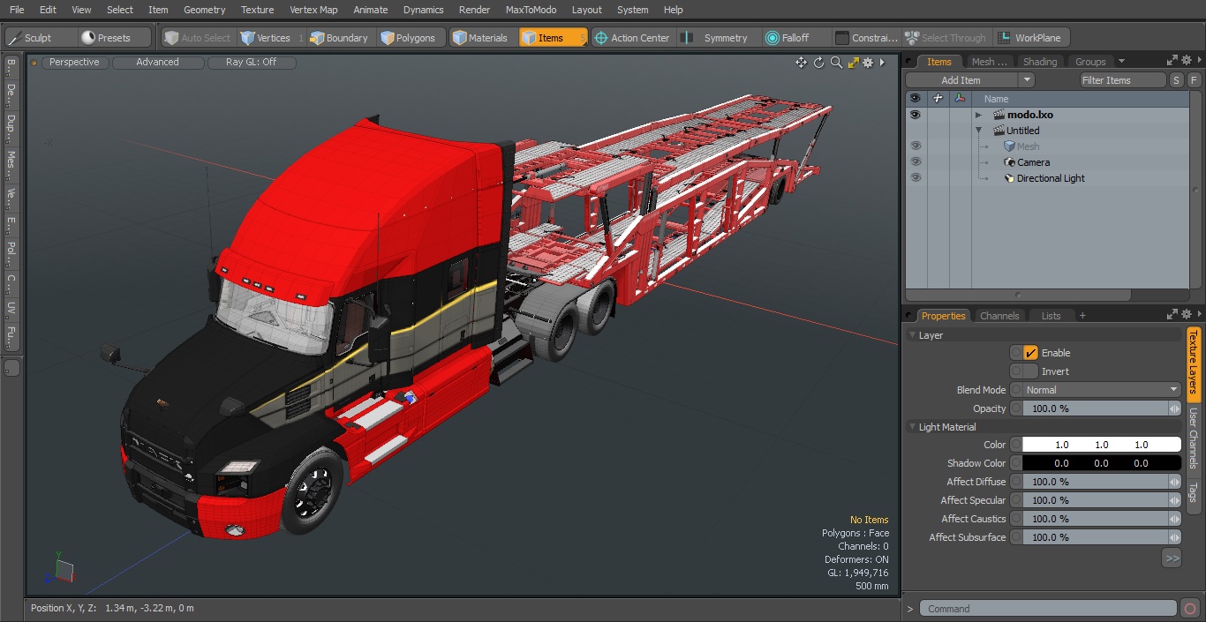Open the Texture Layers side tab
Image resolution: width=1206 pixels, height=622 pixels.
pos(1193,363)
